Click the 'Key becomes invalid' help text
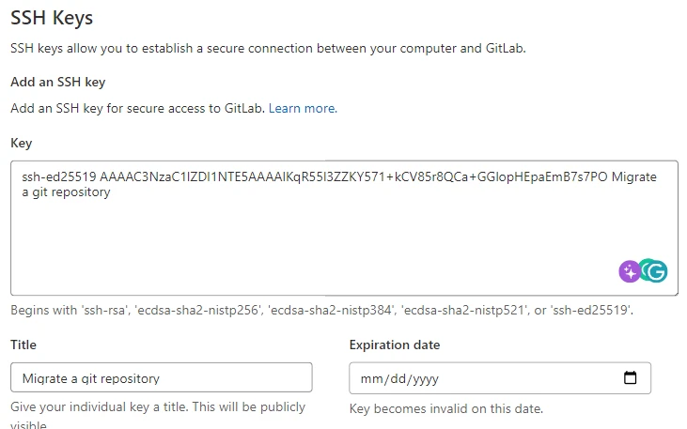This screenshot has width=687, height=429. tap(445, 408)
